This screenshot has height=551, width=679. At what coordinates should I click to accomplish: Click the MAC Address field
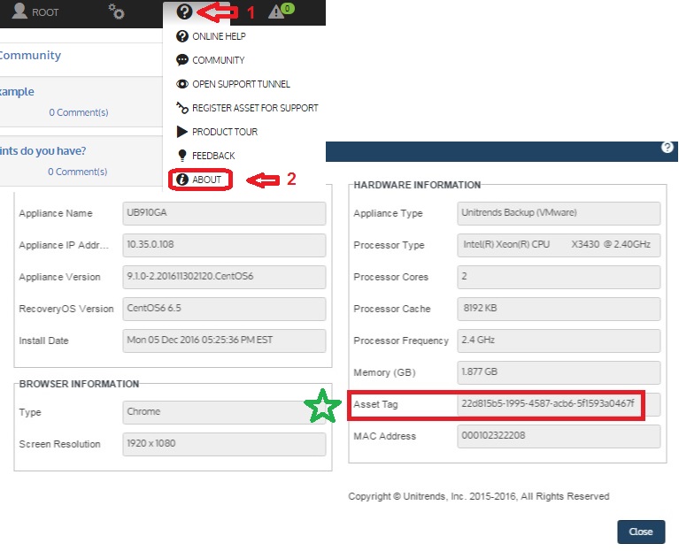click(x=559, y=436)
